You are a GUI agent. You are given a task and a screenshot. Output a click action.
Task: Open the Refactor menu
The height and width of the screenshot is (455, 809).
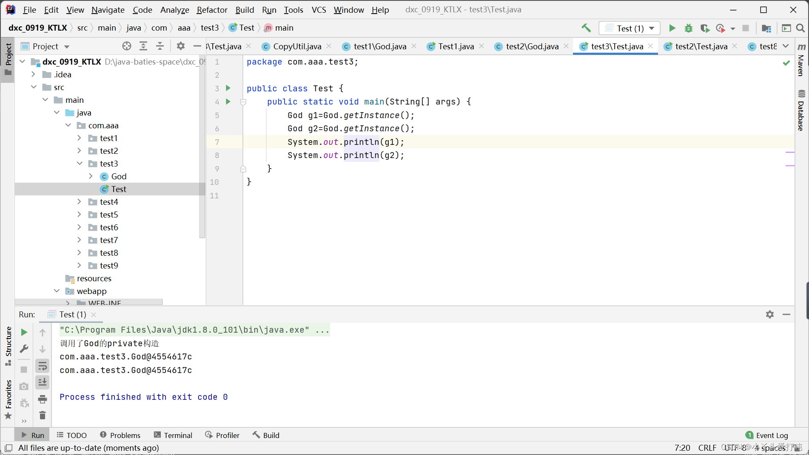212,9
